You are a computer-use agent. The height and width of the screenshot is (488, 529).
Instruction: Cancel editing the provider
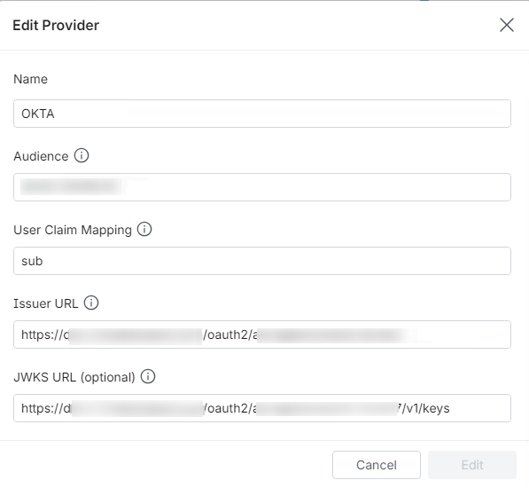tap(377, 465)
